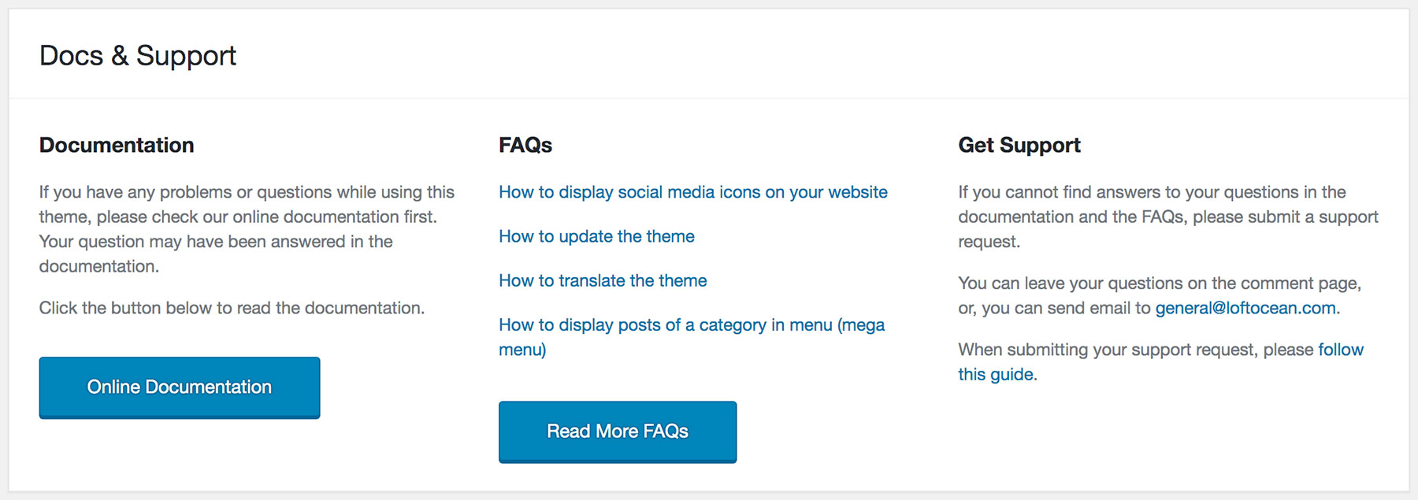Click the 'When submitting your support request' text

[x=1135, y=350]
